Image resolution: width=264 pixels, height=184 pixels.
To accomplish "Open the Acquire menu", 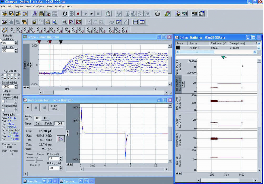I will 18,6.
